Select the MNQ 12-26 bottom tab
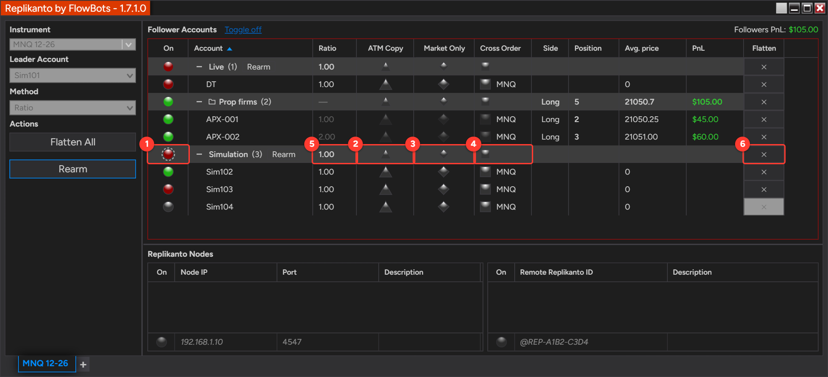Viewport: 828px width, 377px height. click(x=46, y=364)
